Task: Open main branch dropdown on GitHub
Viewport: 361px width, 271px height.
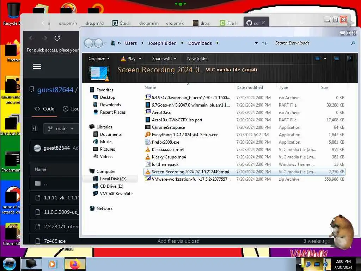Action: pyautogui.click(x=61, y=128)
